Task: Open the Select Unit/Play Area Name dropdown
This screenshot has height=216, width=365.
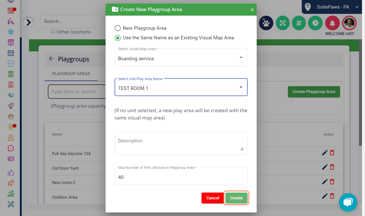Action: coord(181,87)
